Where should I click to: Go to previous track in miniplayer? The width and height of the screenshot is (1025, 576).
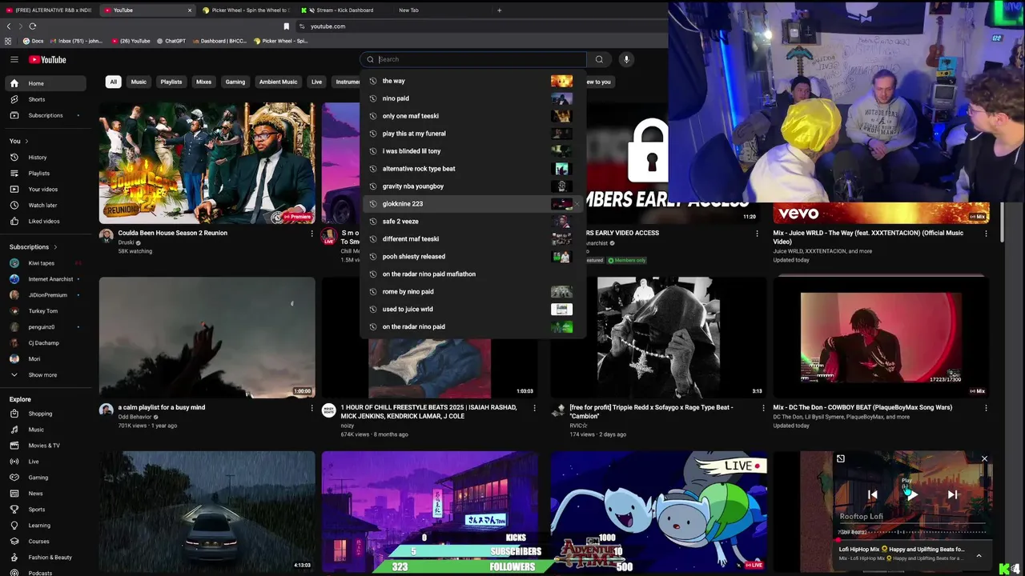tap(873, 494)
